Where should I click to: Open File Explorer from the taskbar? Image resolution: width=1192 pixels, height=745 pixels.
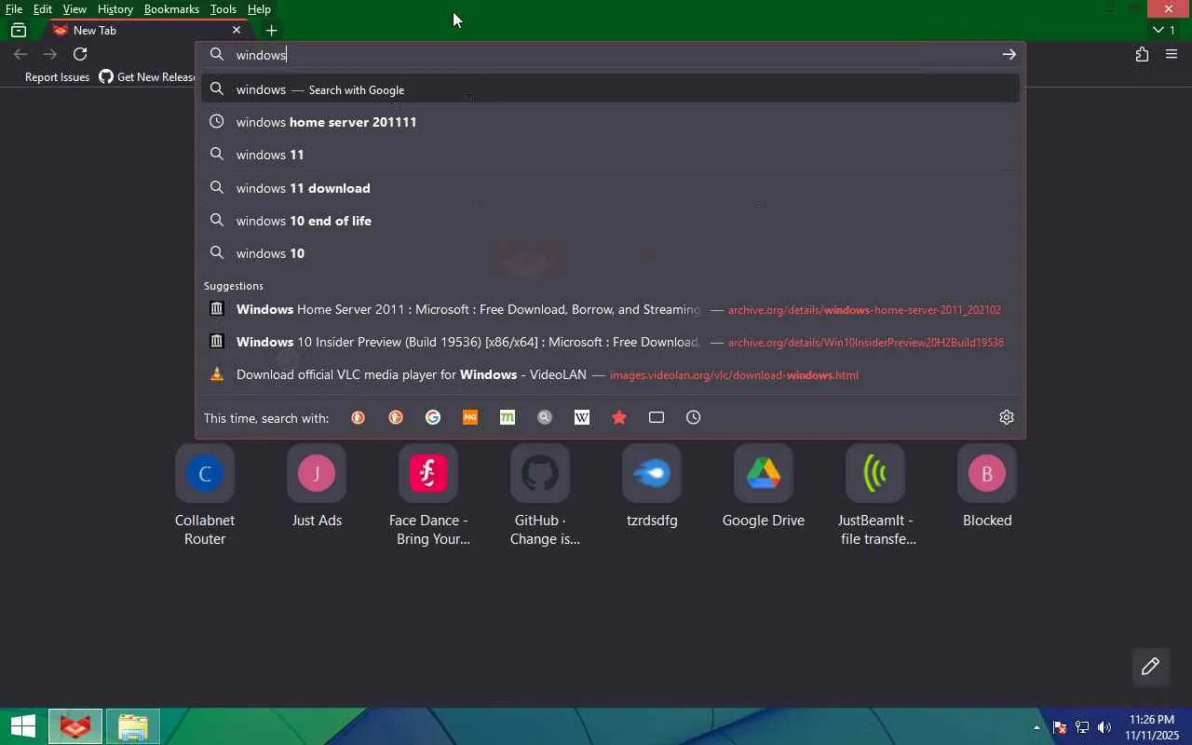click(132, 726)
